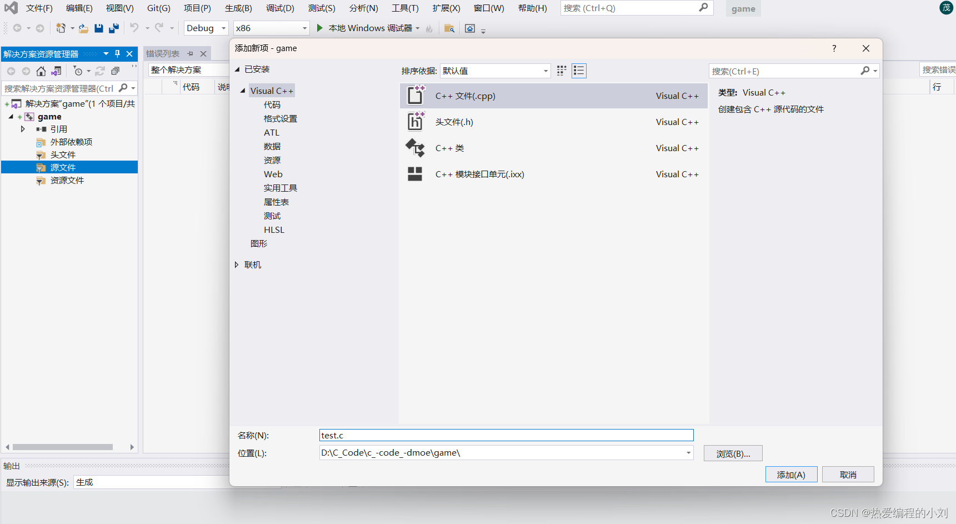Select the 头文件(.h) template
956x524 pixels.
click(x=553, y=122)
